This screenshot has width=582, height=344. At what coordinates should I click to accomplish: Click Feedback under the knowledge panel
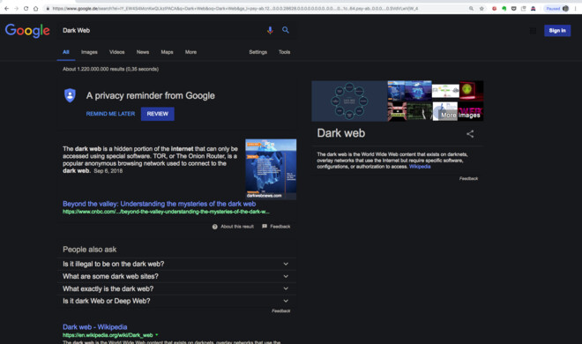pos(468,178)
